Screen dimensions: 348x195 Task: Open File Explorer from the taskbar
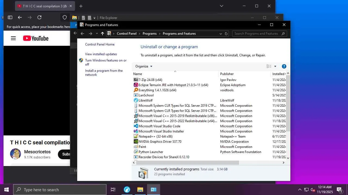point(140,190)
